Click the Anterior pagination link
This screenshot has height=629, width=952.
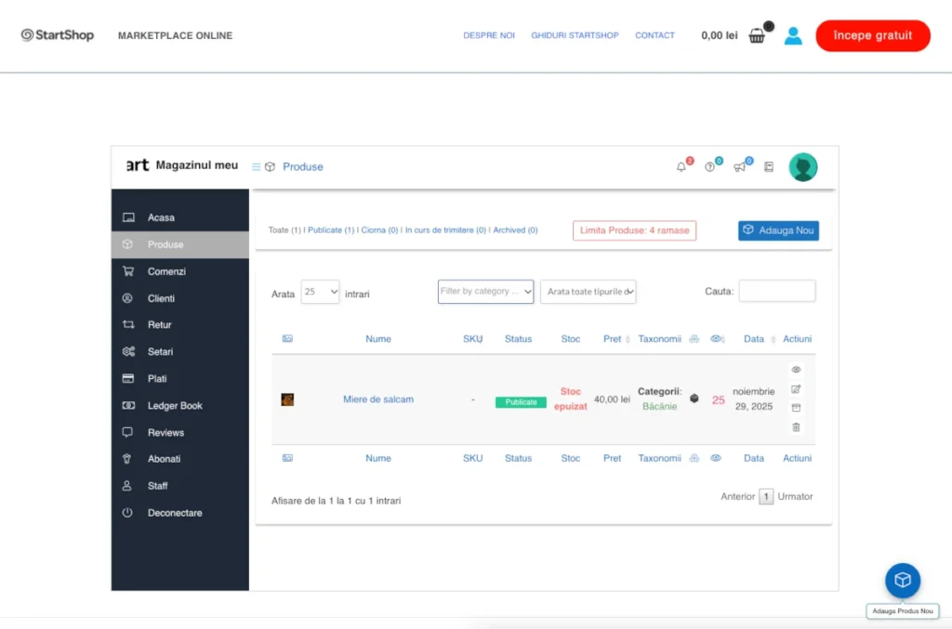coord(737,497)
